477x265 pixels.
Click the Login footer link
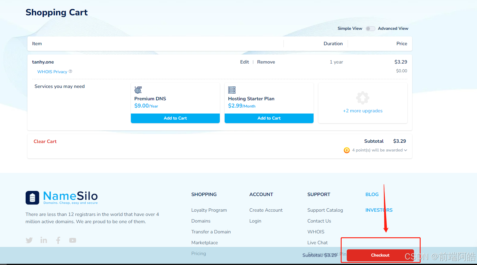point(255,221)
